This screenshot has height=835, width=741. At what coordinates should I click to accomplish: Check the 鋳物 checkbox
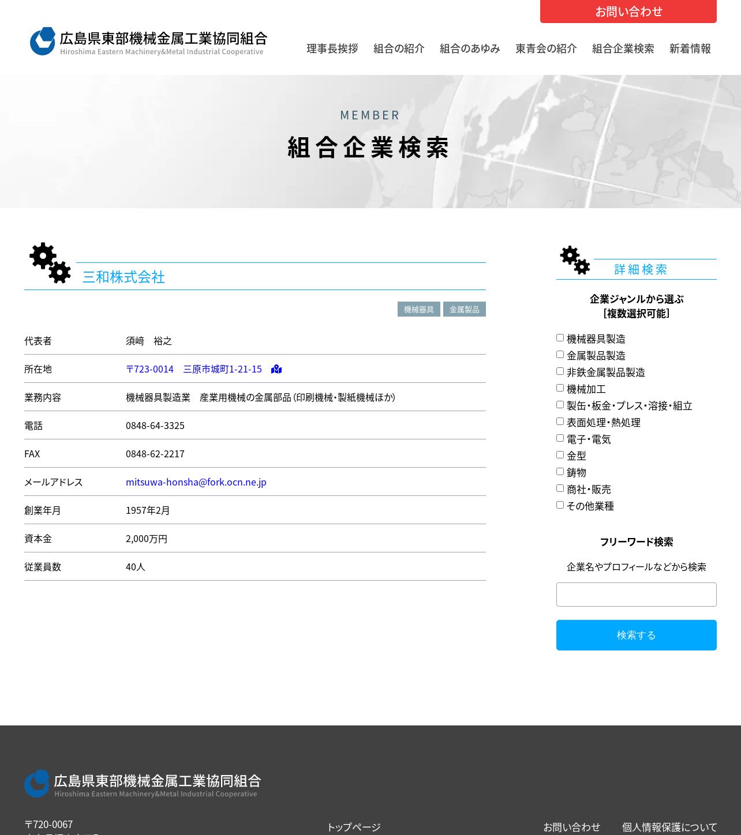[x=560, y=472]
